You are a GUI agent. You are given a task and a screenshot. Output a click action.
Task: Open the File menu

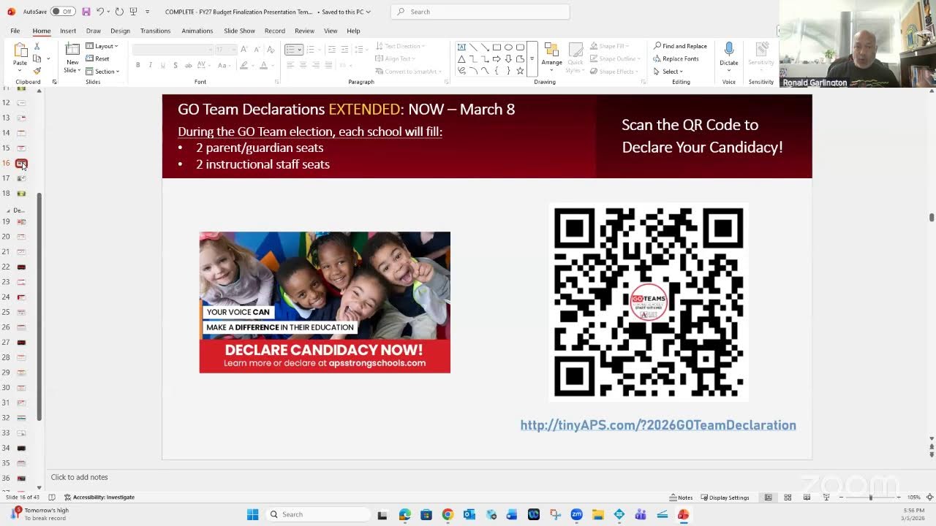click(x=15, y=31)
